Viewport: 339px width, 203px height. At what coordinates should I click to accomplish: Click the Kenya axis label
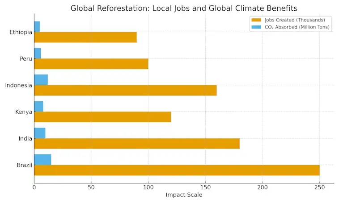(x=24, y=112)
